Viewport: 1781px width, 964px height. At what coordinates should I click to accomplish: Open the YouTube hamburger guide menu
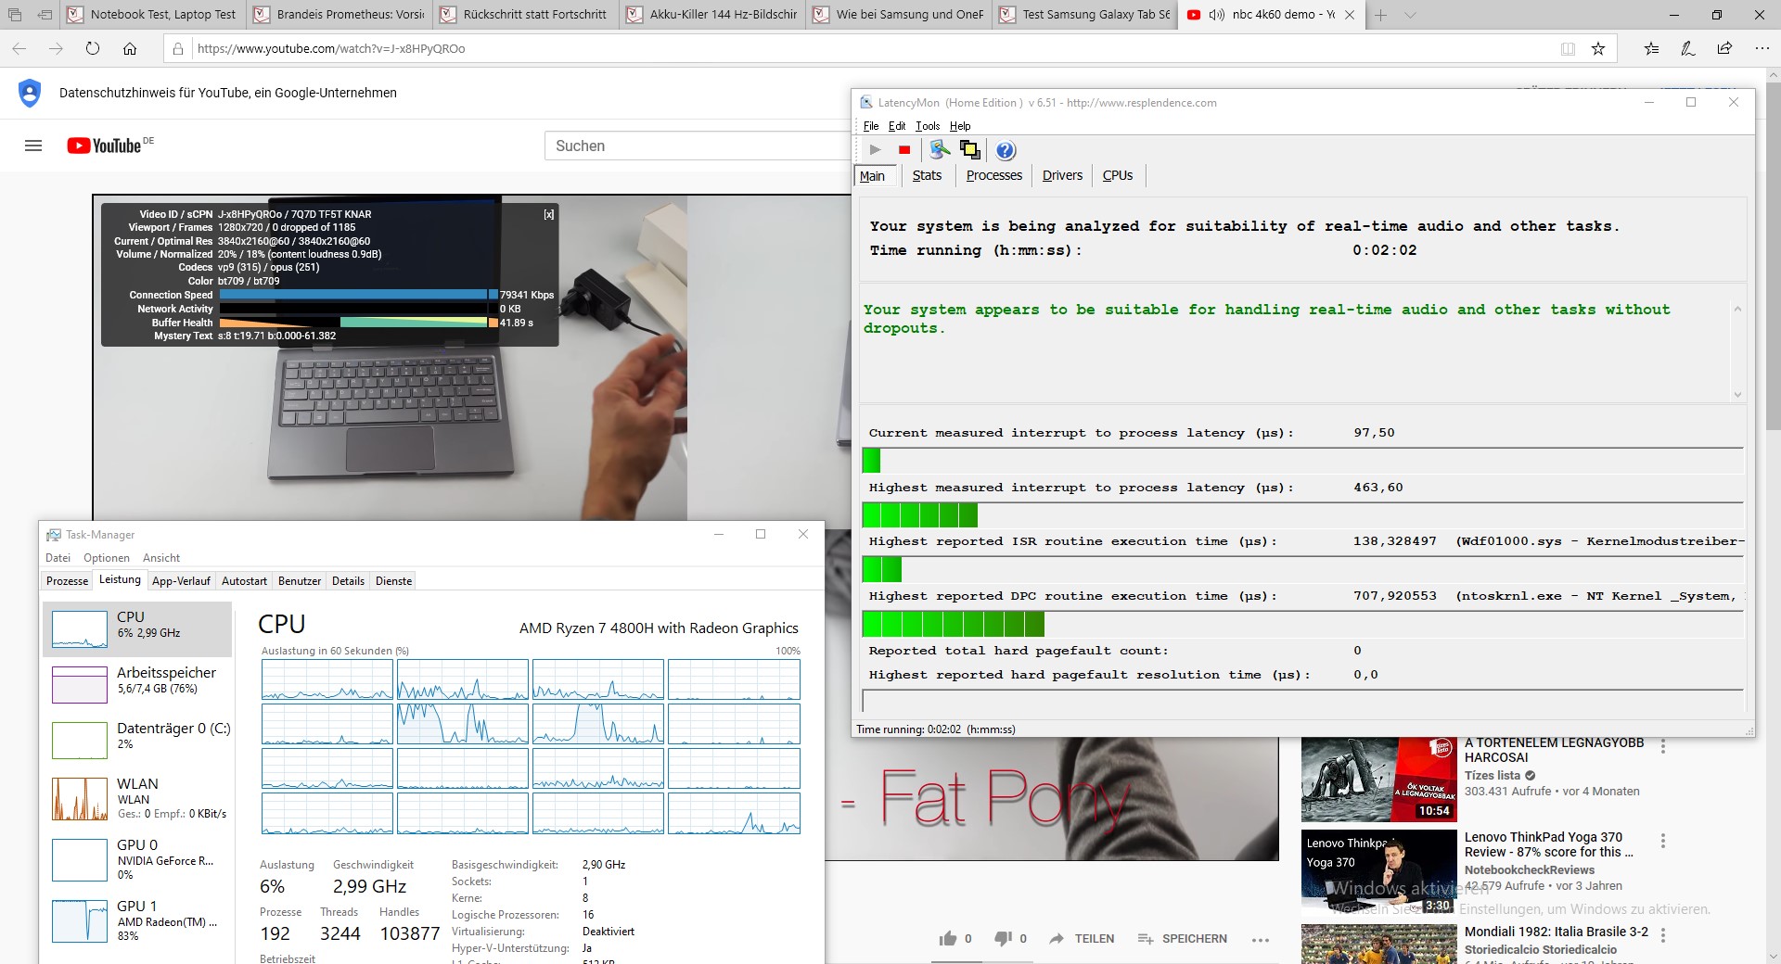[33, 146]
